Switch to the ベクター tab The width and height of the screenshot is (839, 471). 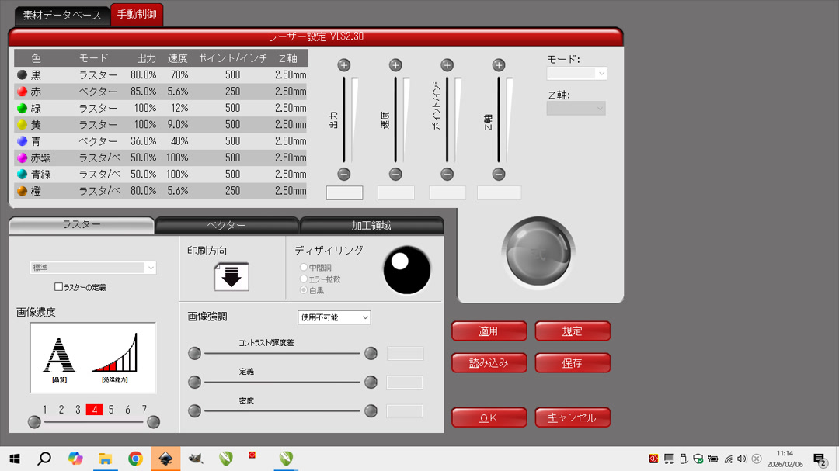[x=227, y=225]
